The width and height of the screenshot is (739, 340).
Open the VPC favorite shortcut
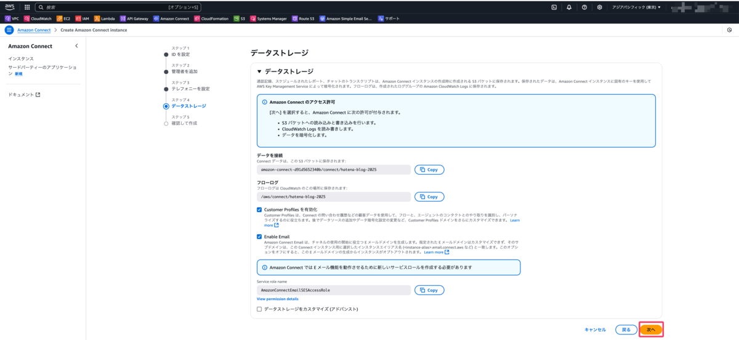(x=12, y=18)
